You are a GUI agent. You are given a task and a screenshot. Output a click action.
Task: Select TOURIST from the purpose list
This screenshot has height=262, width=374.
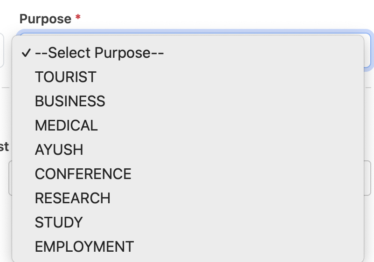click(x=66, y=77)
